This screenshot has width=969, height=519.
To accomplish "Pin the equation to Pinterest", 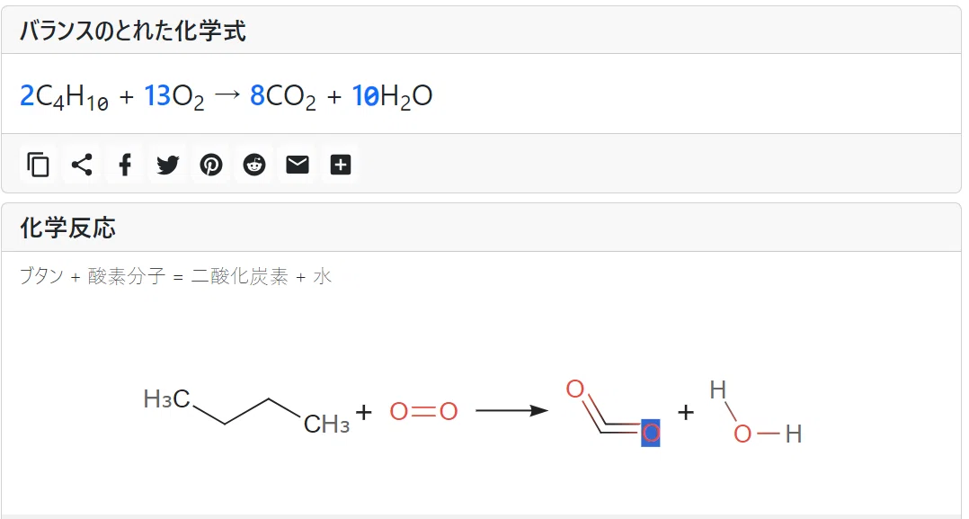I will click(x=210, y=165).
